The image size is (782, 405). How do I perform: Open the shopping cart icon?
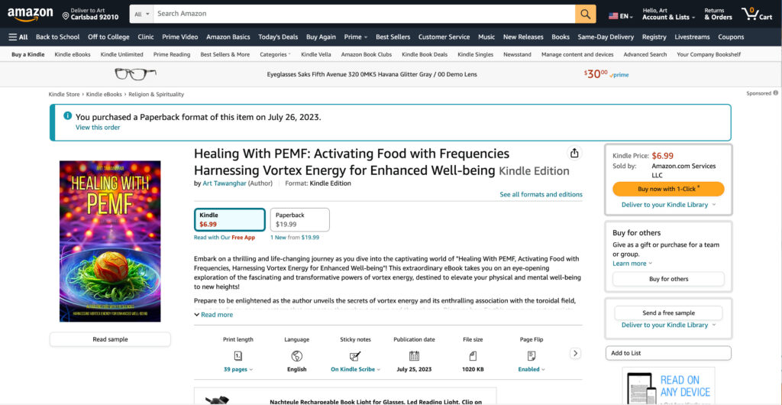(756, 14)
